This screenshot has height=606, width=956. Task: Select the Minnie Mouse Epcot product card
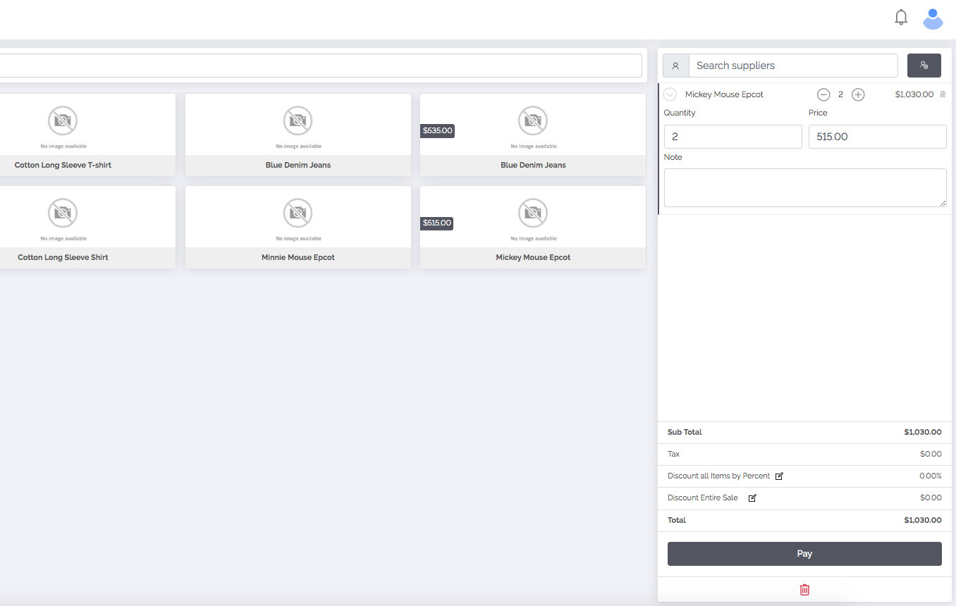298,227
